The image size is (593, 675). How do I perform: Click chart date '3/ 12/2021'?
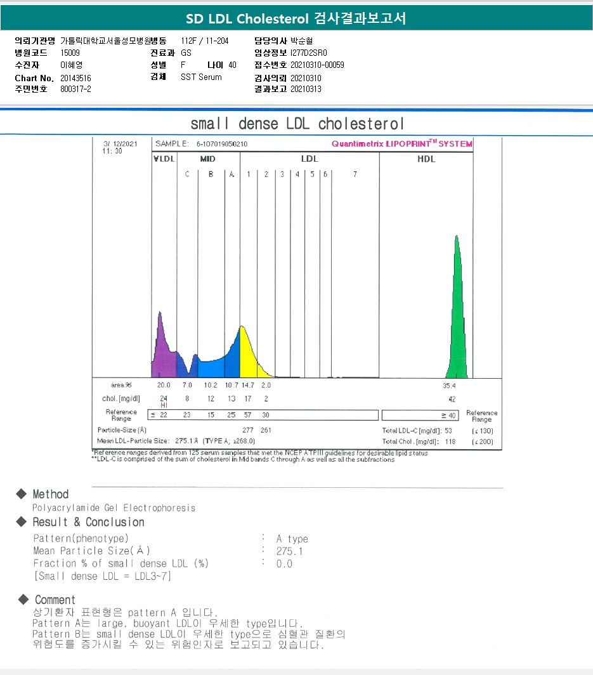[121, 144]
